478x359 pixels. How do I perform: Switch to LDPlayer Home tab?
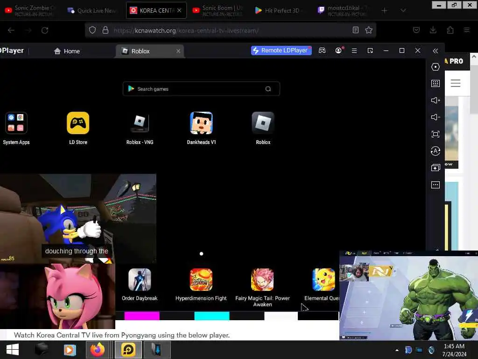pyautogui.click(x=67, y=51)
